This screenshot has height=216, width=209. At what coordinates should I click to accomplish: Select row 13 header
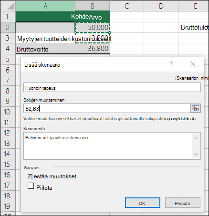(8, 144)
